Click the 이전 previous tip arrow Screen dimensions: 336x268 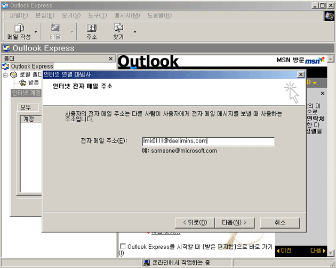(x=284, y=250)
